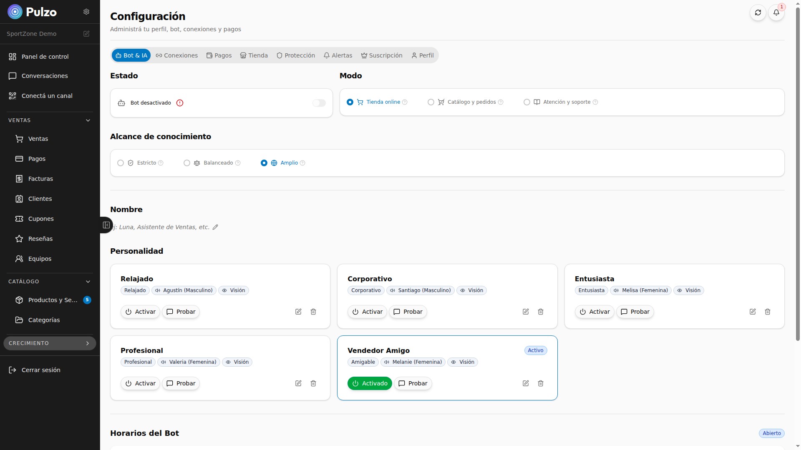Image resolution: width=801 pixels, height=450 pixels.
Task: Open the Pulzo settings gear icon
Action: [86, 12]
